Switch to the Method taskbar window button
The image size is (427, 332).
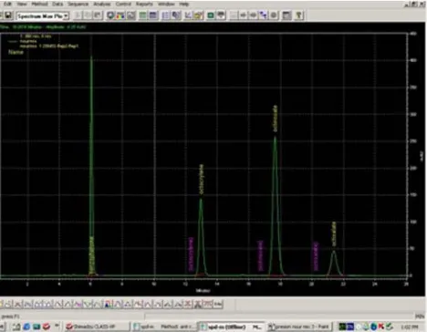(164, 327)
